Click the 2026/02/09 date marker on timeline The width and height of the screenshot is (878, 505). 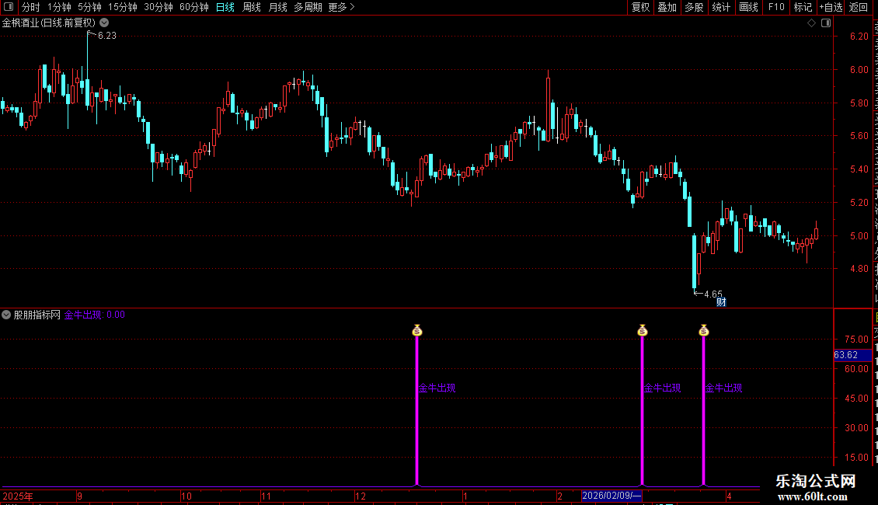click(x=611, y=496)
